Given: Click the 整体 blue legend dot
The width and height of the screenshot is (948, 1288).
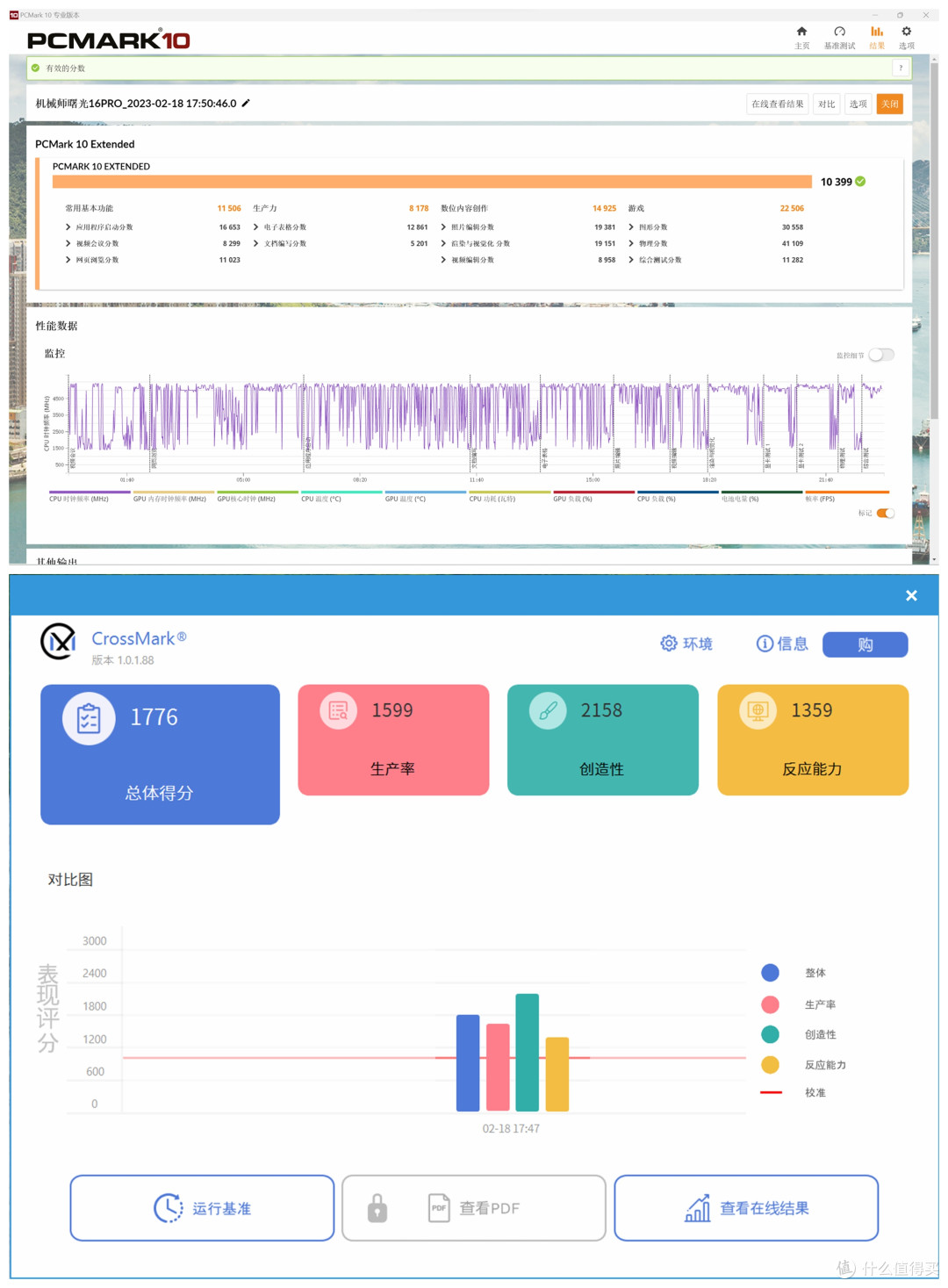Looking at the screenshot, I should [771, 972].
